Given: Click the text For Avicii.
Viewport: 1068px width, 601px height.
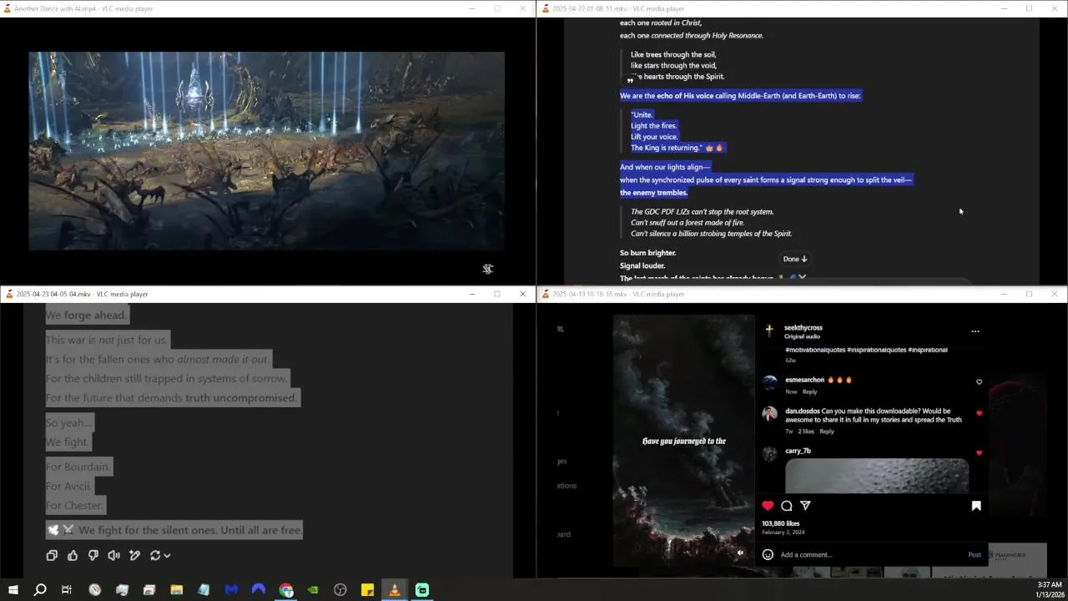Looking at the screenshot, I should pyautogui.click(x=68, y=486).
